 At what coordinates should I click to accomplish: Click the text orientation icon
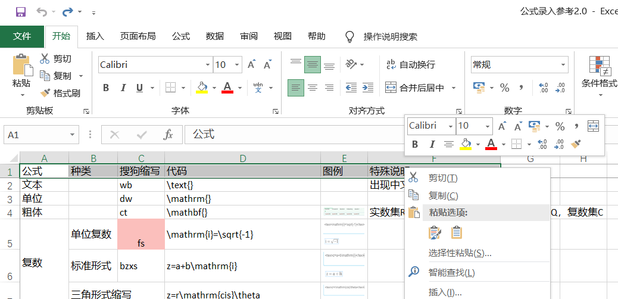pyautogui.click(x=351, y=64)
